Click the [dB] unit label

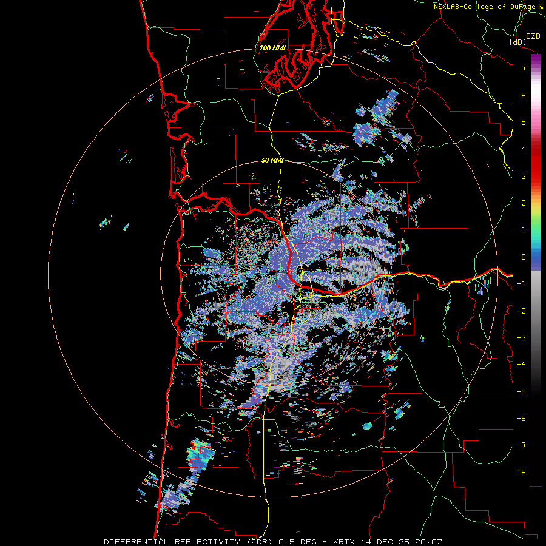[x=518, y=42]
